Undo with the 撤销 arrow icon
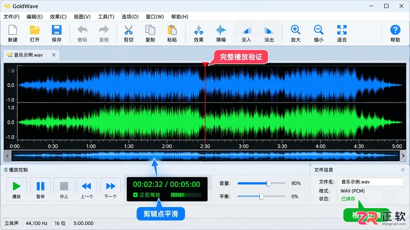Screen dimensions: 410x230 (x=82, y=33)
